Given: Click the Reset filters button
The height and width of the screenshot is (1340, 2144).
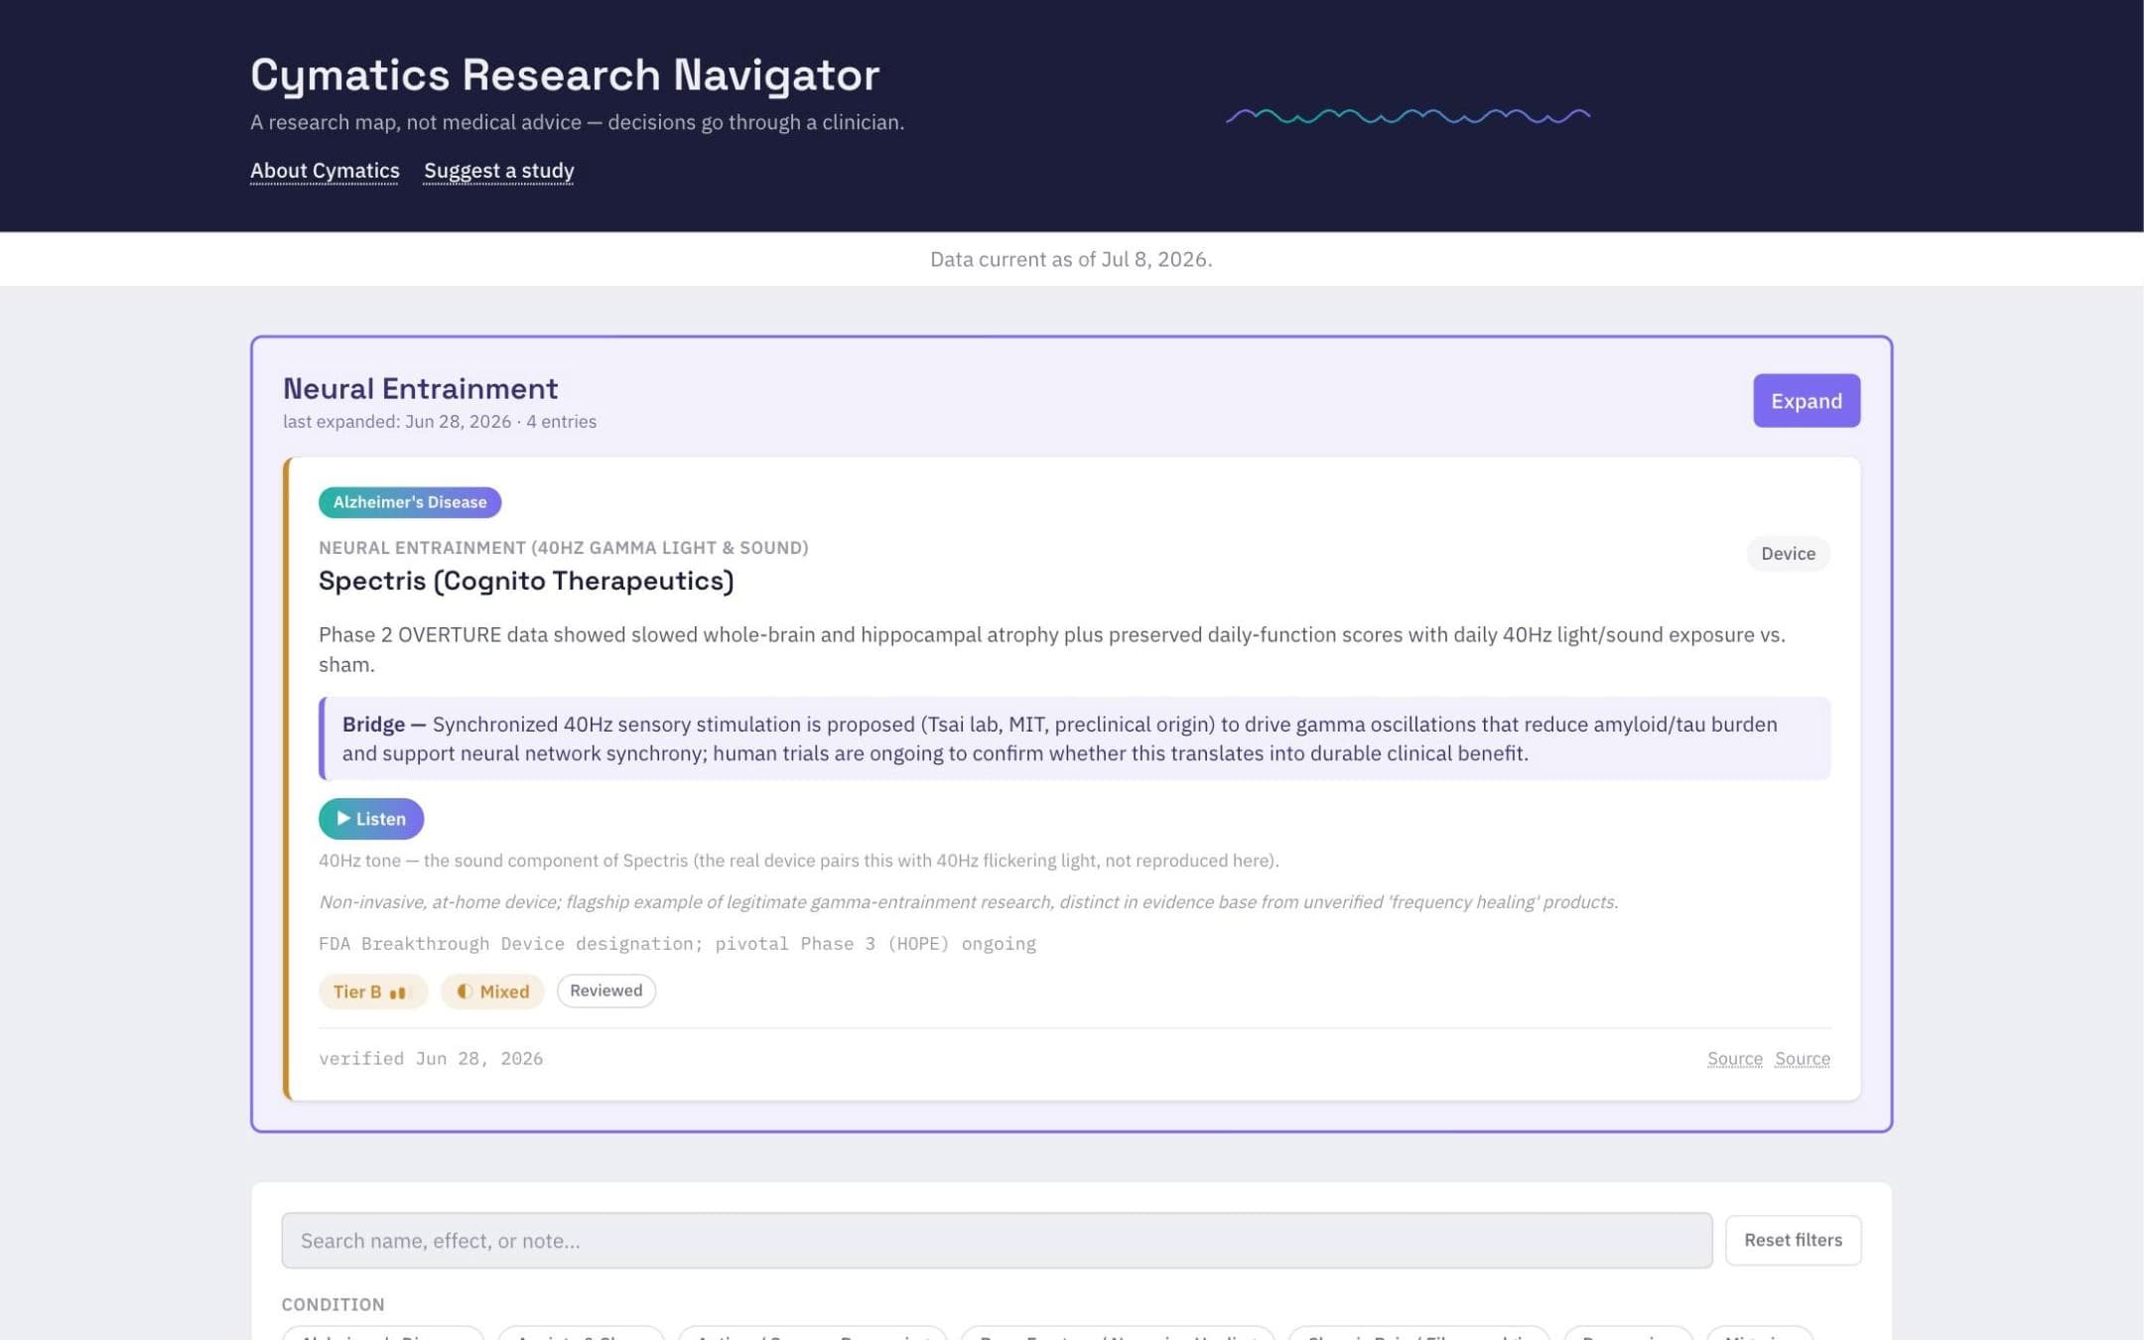Looking at the screenshot, I should pos(1793,1240).
